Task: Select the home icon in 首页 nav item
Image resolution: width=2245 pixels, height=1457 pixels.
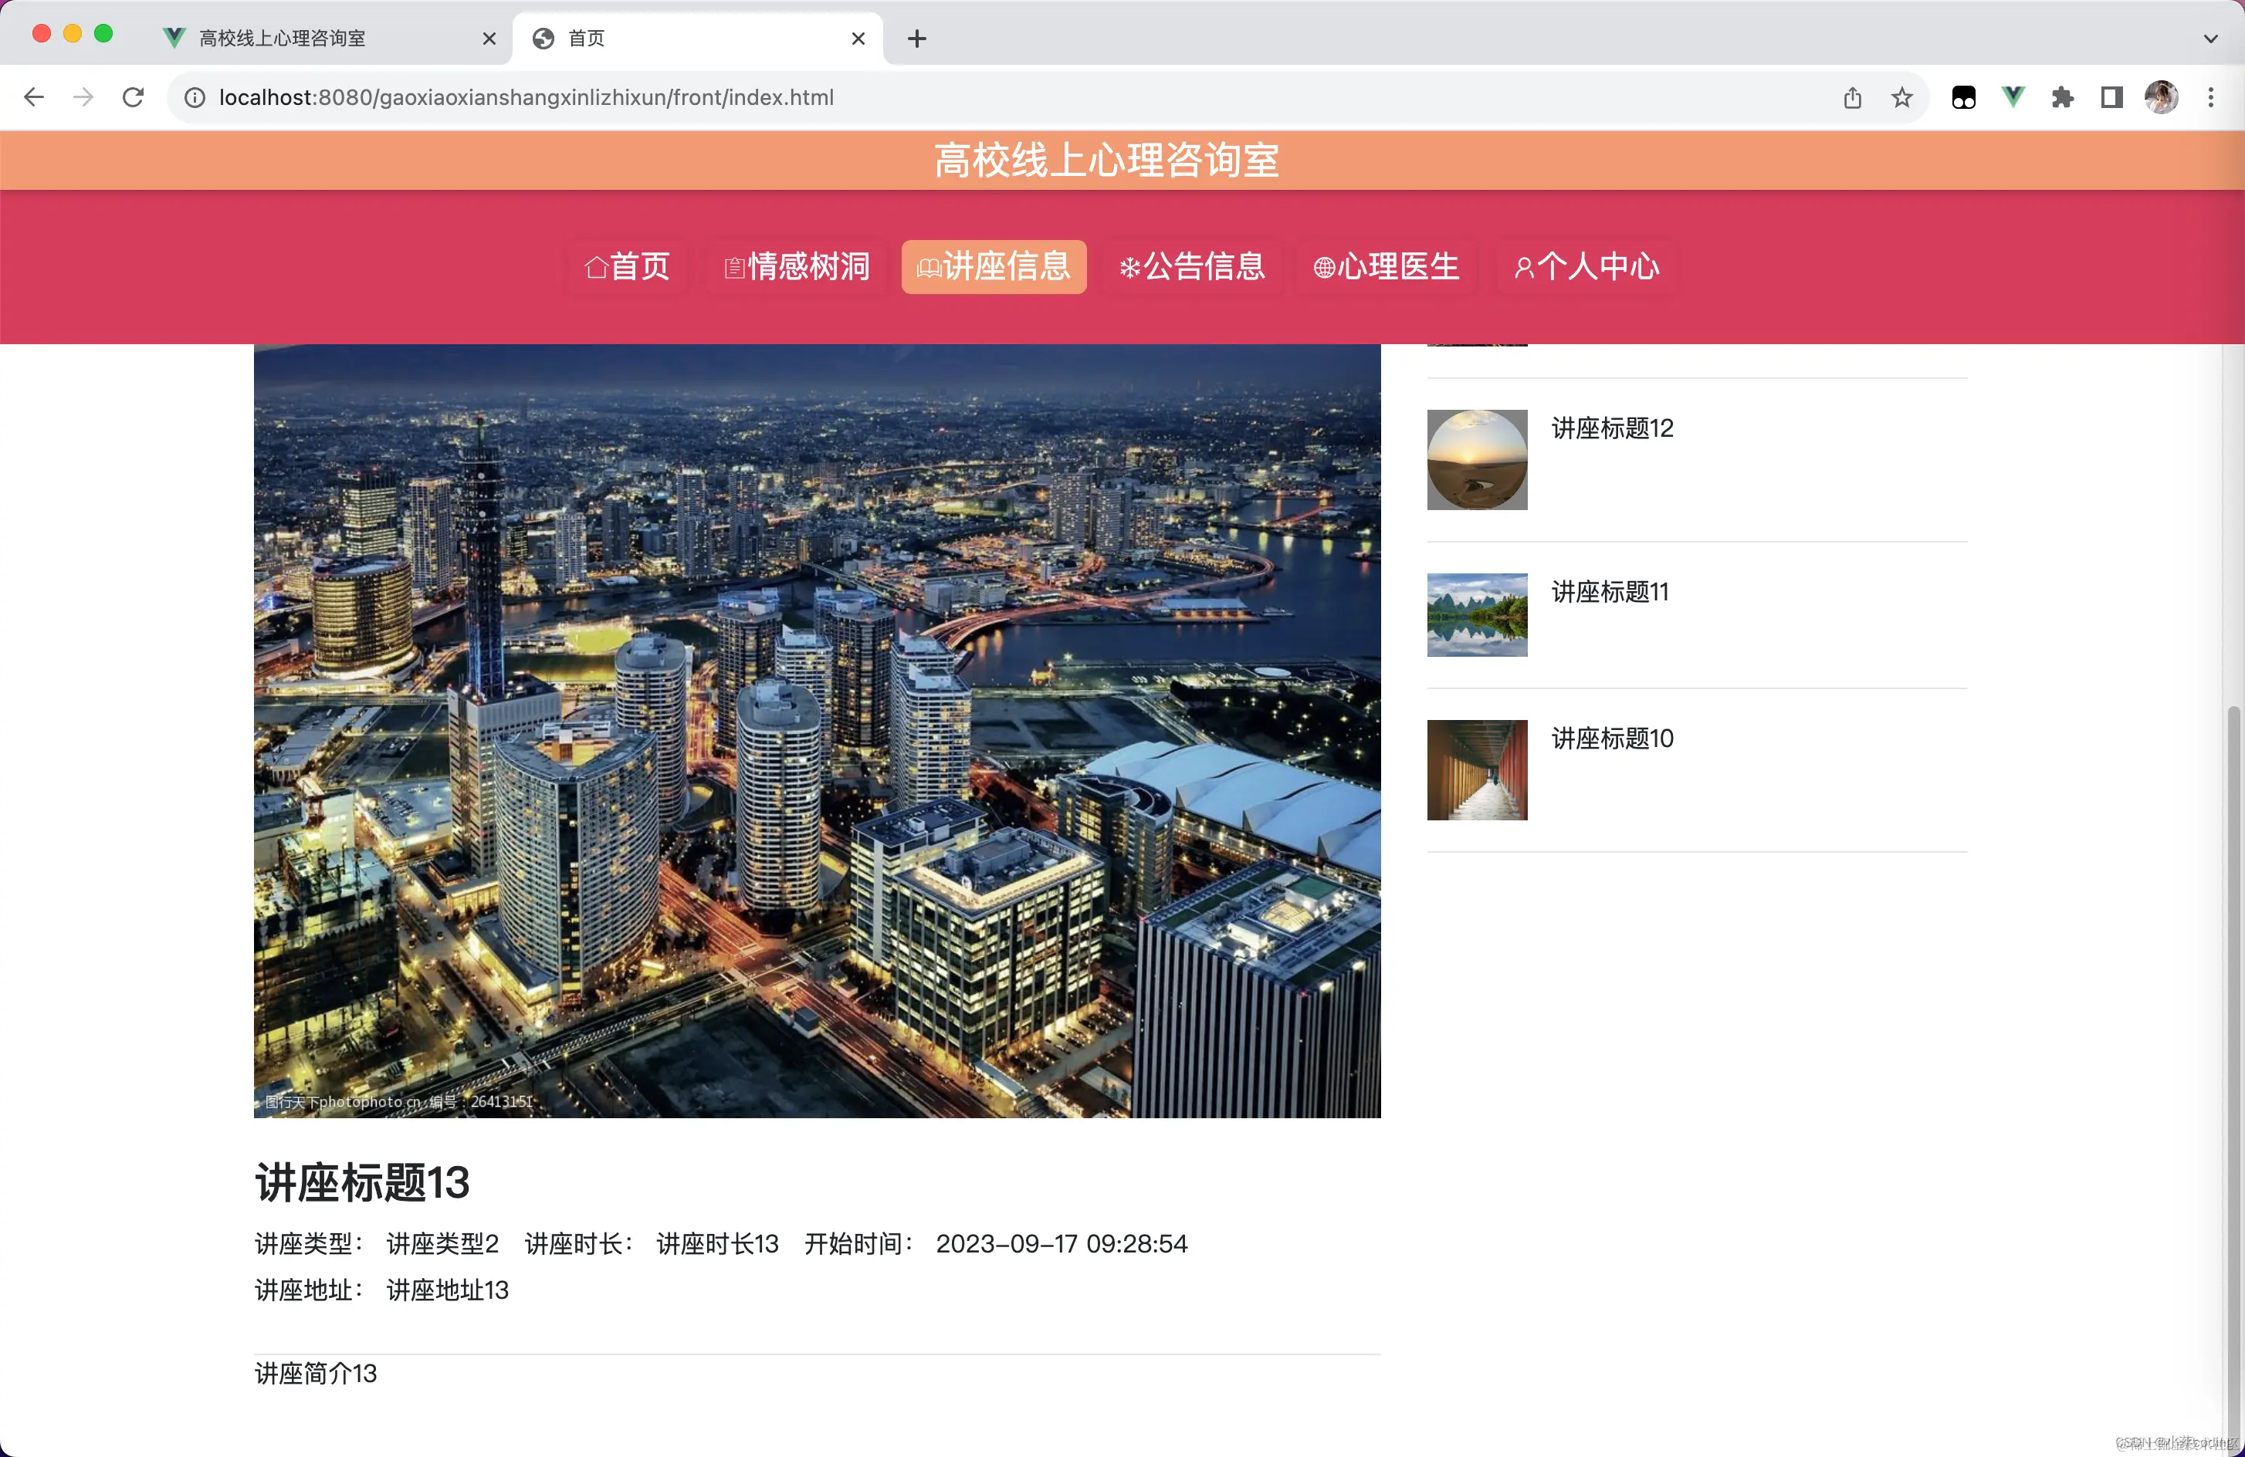Action: (x=596, y=267)
